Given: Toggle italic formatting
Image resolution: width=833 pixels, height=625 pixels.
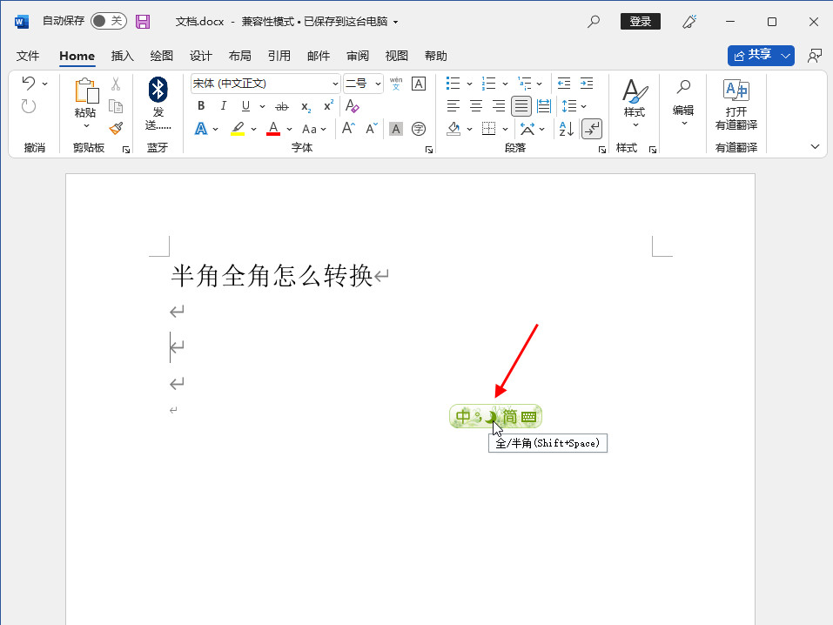Looking at the screenshot, I should (224, 105).
